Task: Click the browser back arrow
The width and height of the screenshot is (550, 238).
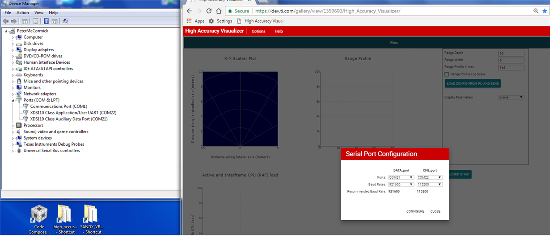Action: pyautogui.click(x=189, y=11)
